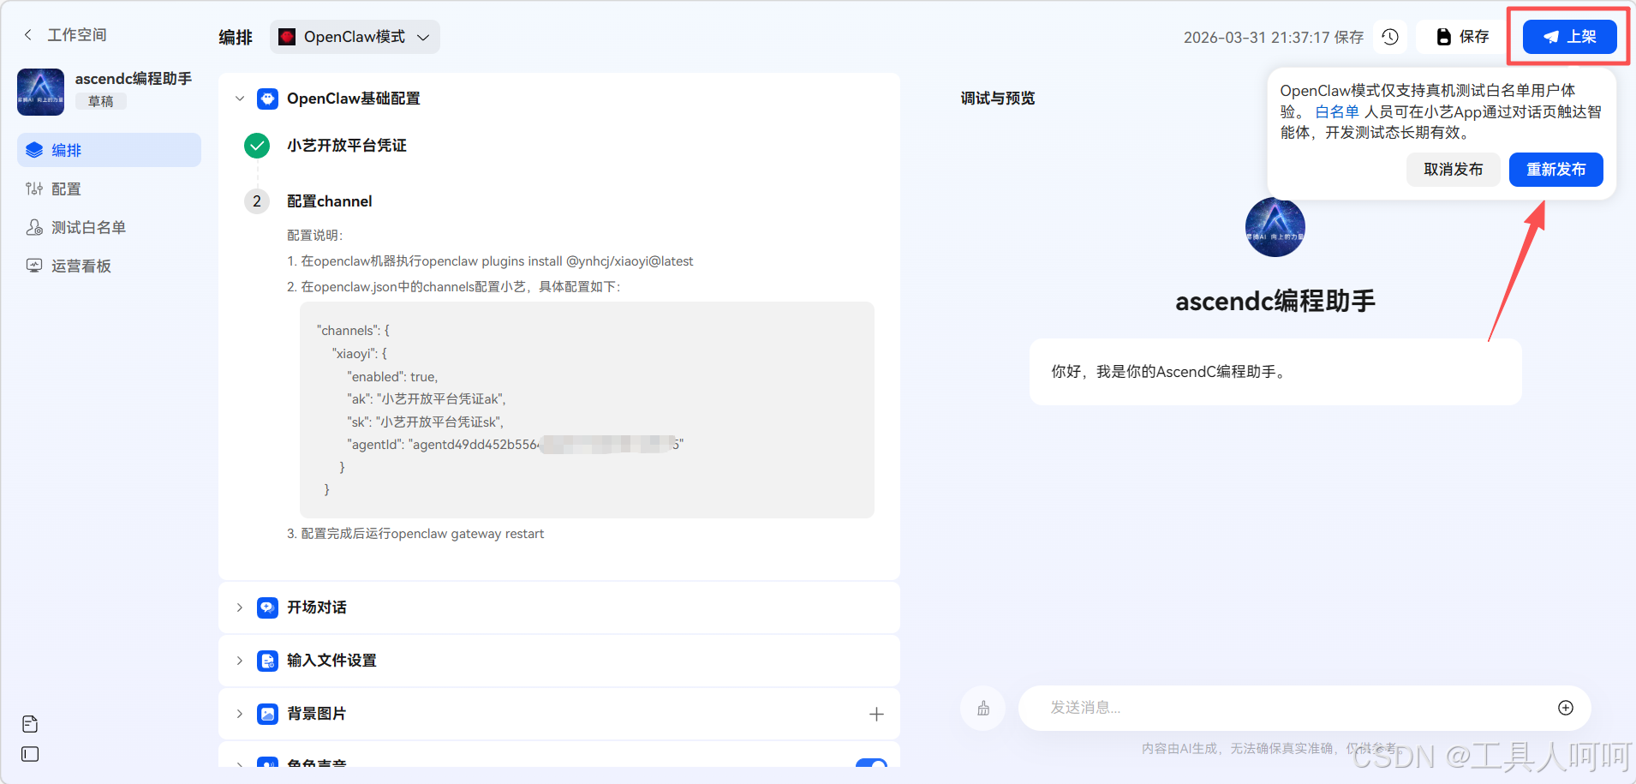The image size is (1636, 784).
Task: Open the OpenClaw模式 dropdown
Action: [x=354, y=37]
